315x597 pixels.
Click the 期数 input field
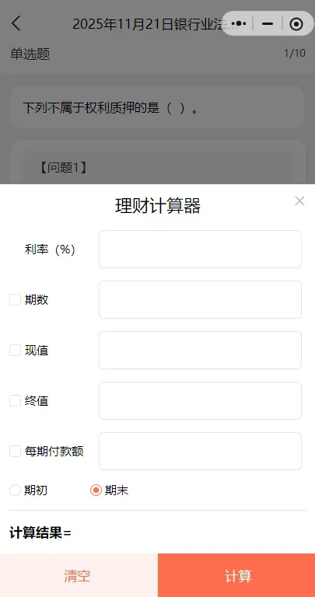(201, 299)
